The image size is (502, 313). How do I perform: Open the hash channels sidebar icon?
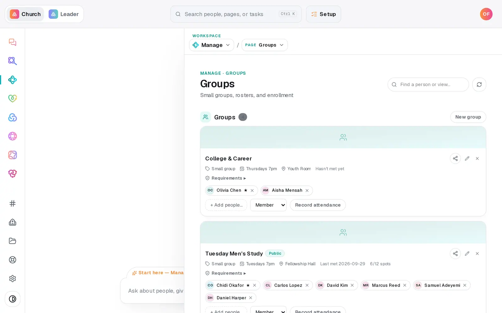pos(13,203)
